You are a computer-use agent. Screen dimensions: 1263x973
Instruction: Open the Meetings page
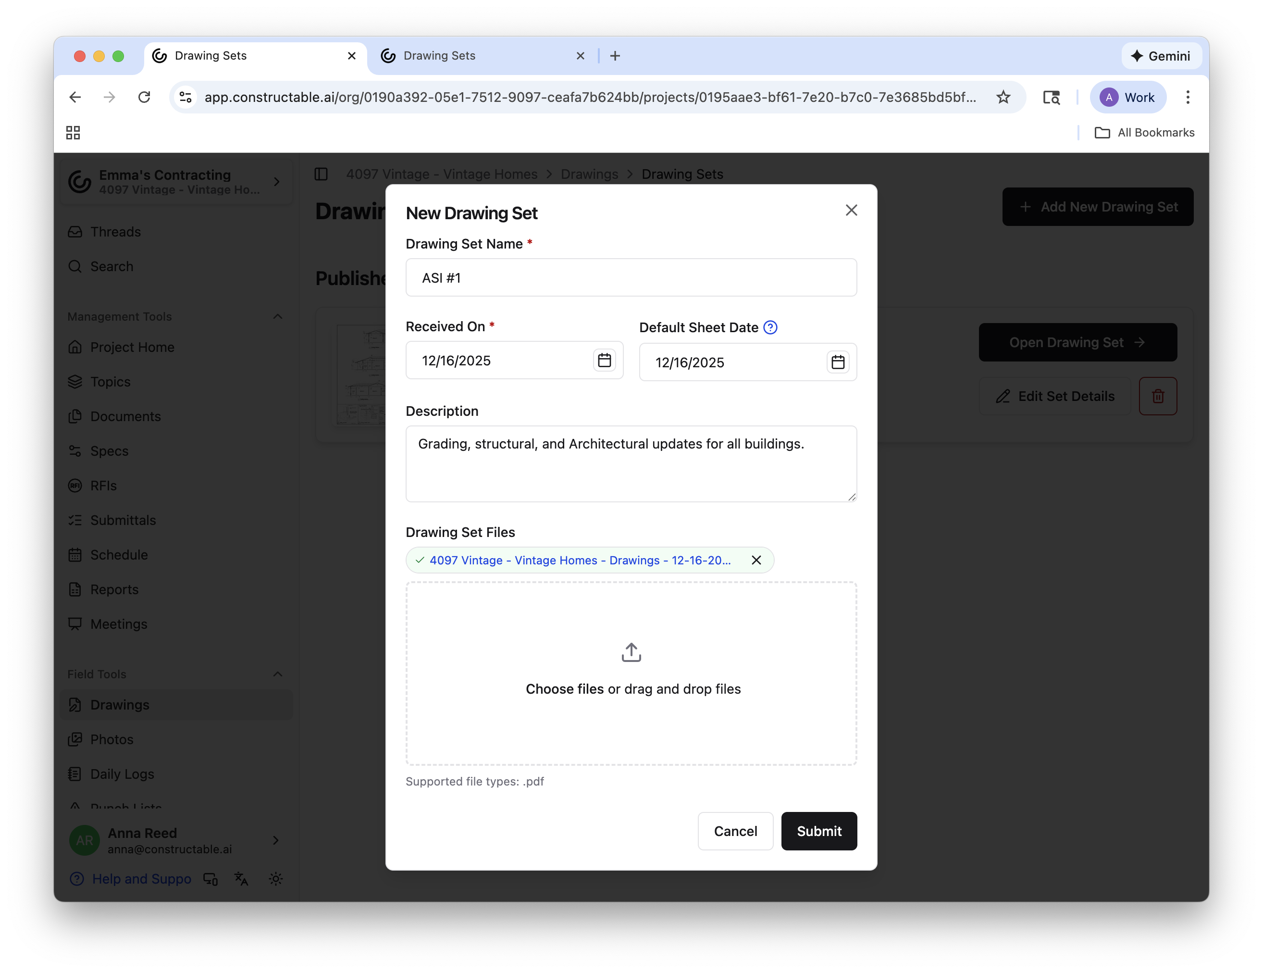176,624
